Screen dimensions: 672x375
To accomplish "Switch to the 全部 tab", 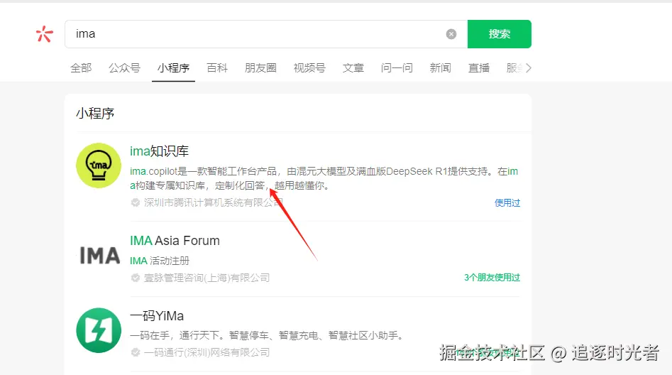I will (x=81, y=67).
